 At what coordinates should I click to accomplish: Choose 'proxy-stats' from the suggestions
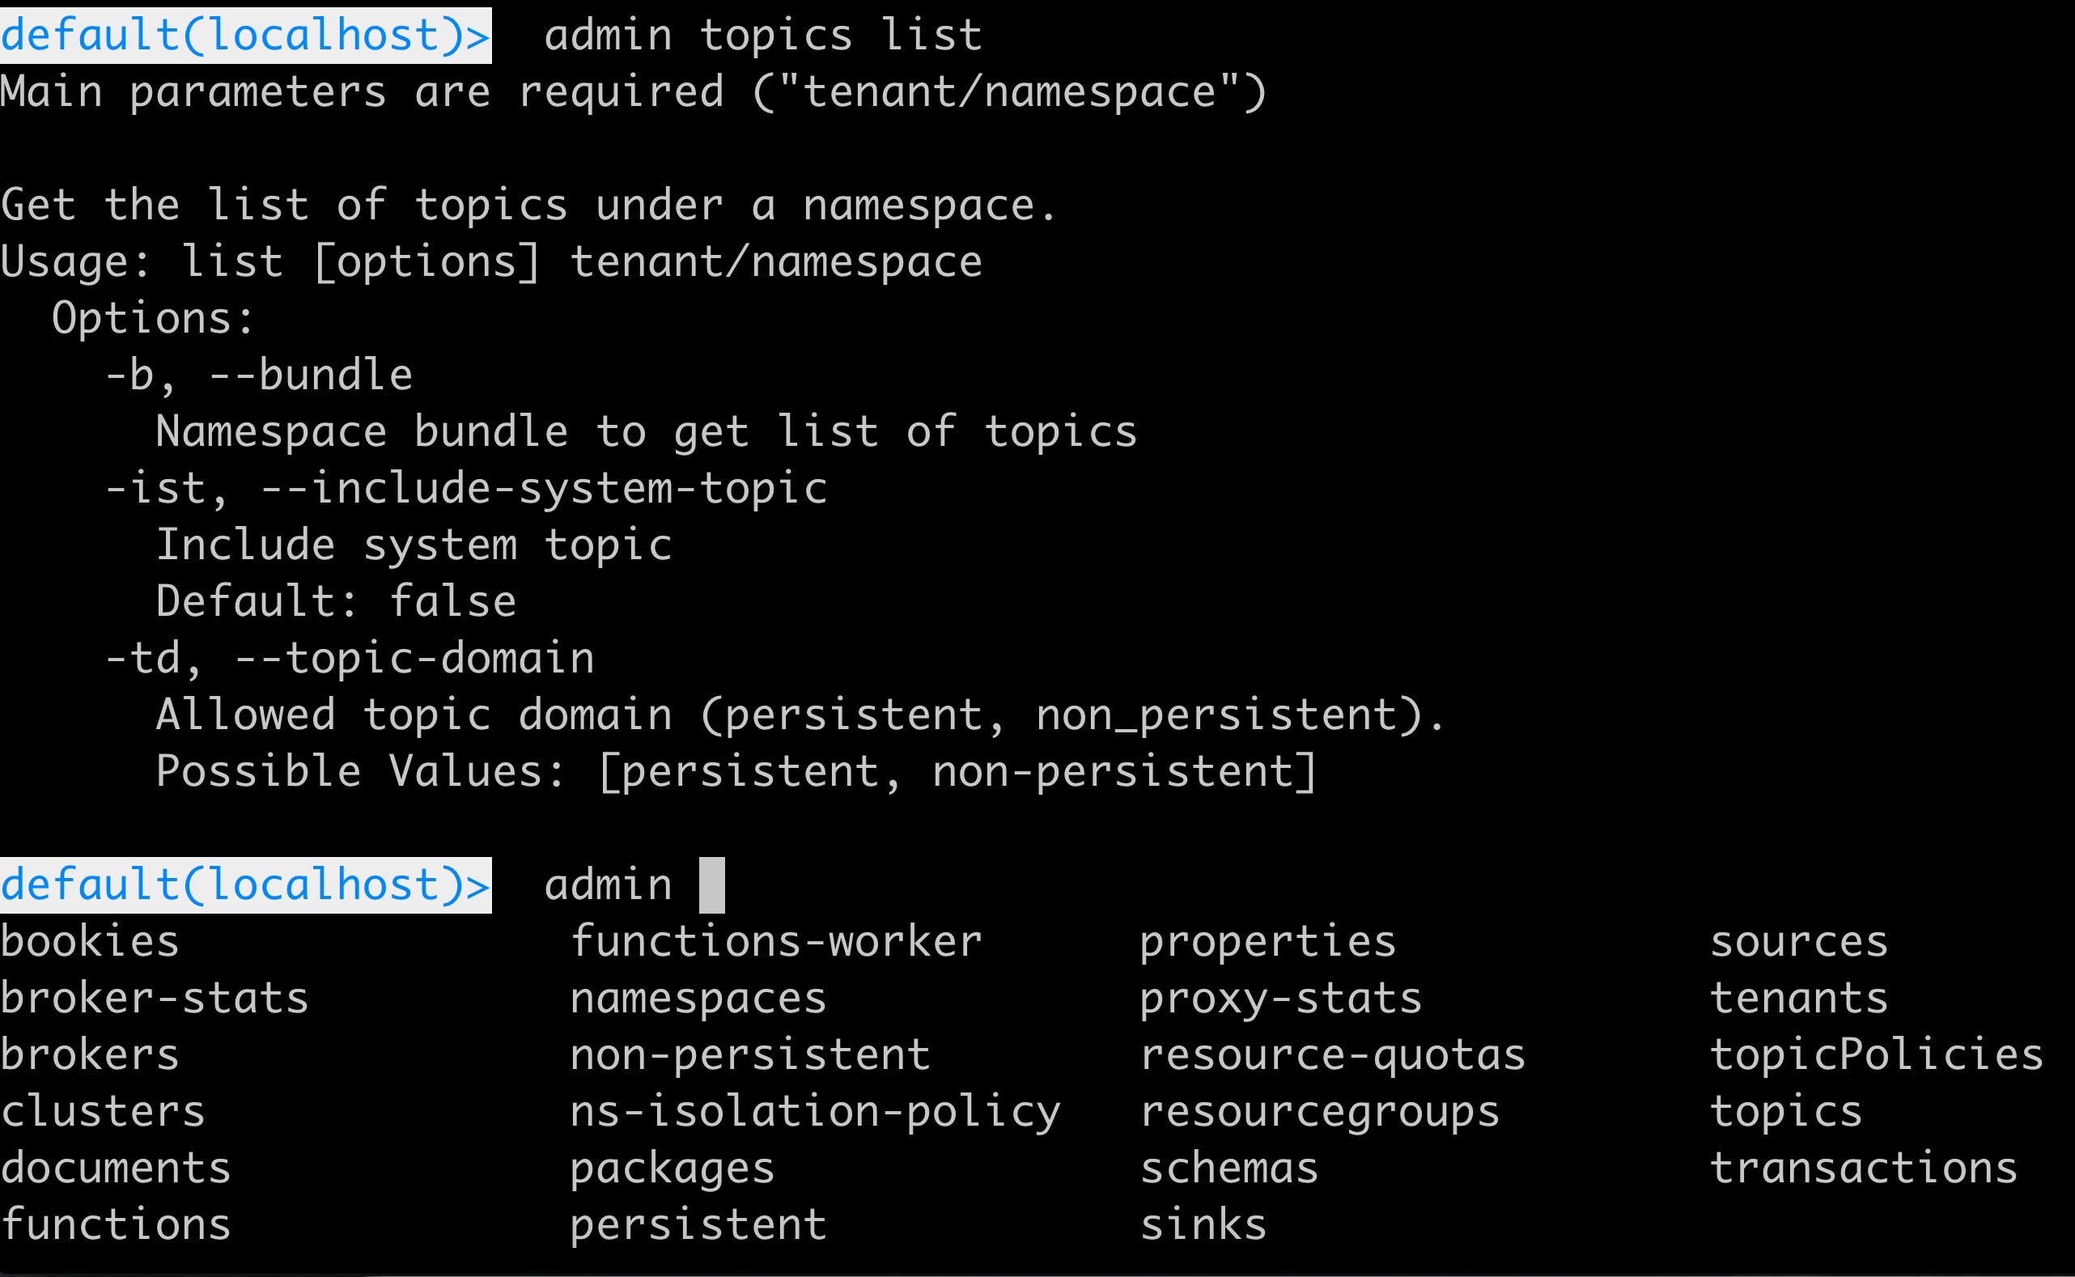(x=1281, y=1000)
